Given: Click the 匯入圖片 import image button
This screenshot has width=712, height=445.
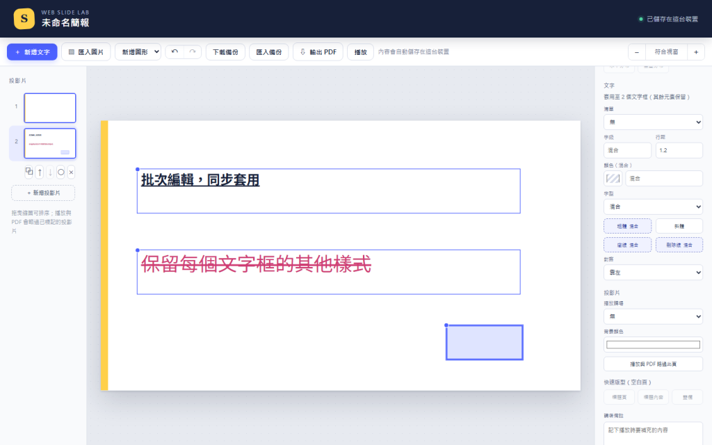Looking at the screenshot, I should [86, 51].
